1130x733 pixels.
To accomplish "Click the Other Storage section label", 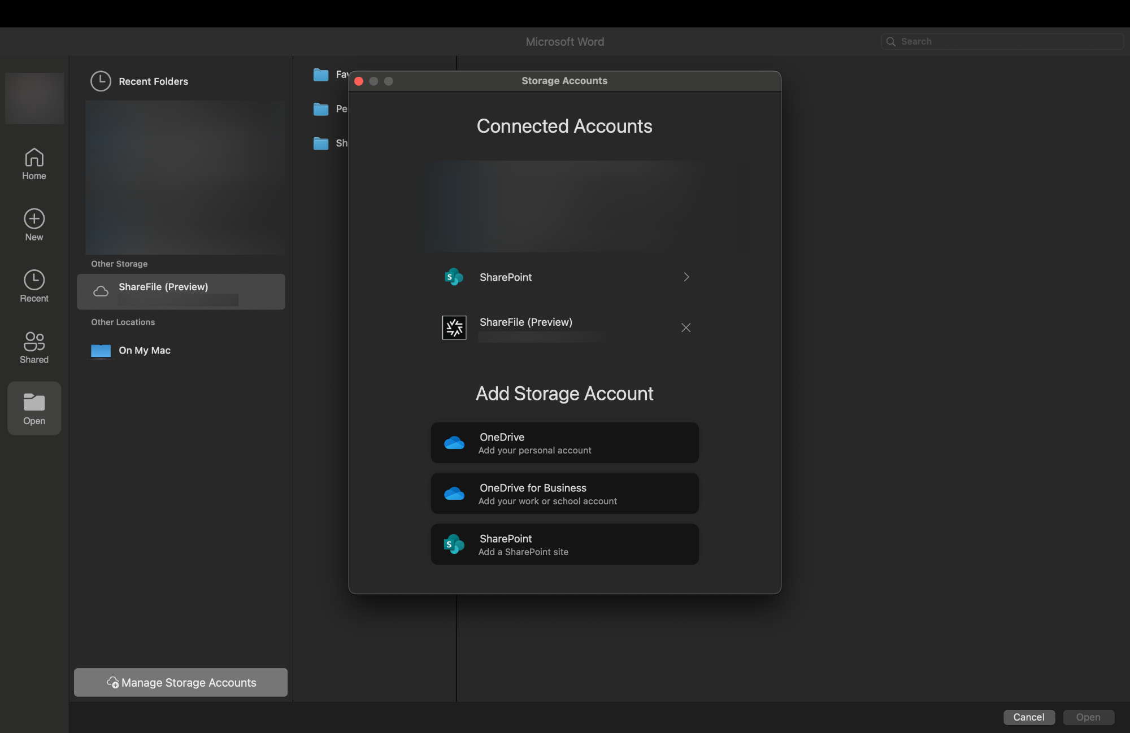I will tap(119, 264).
